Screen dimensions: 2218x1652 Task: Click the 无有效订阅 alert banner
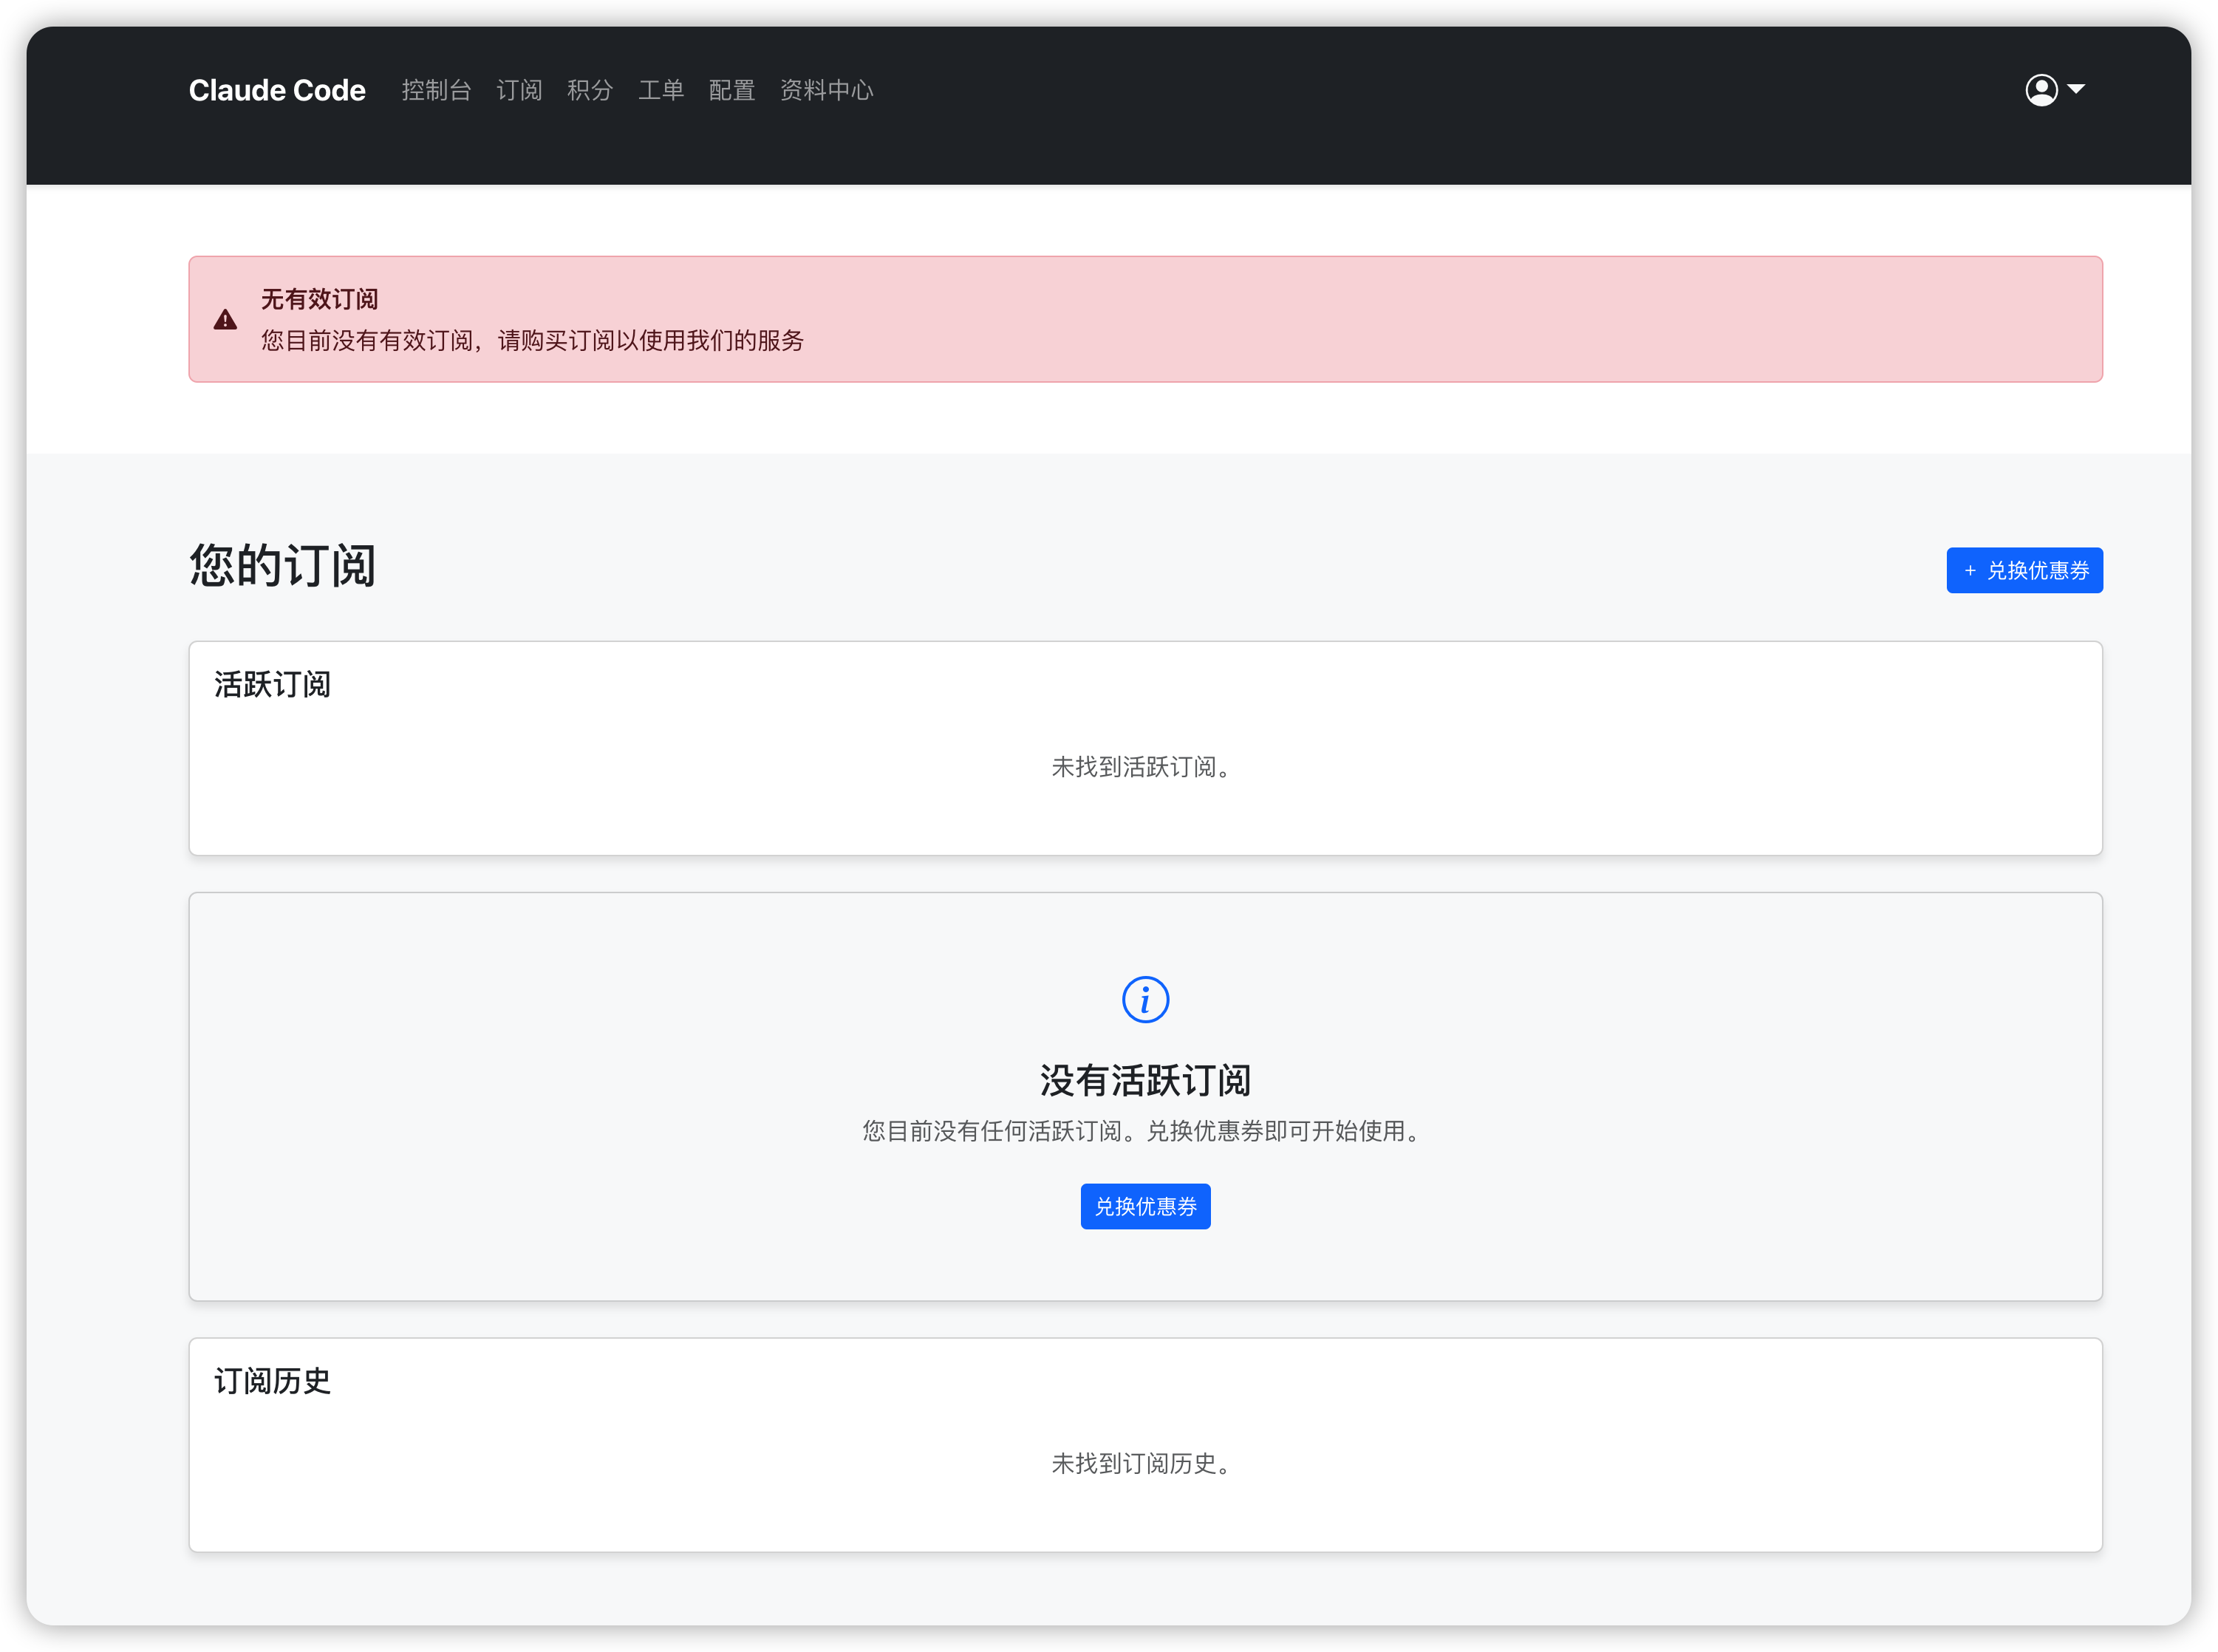tap(1145, 319)
